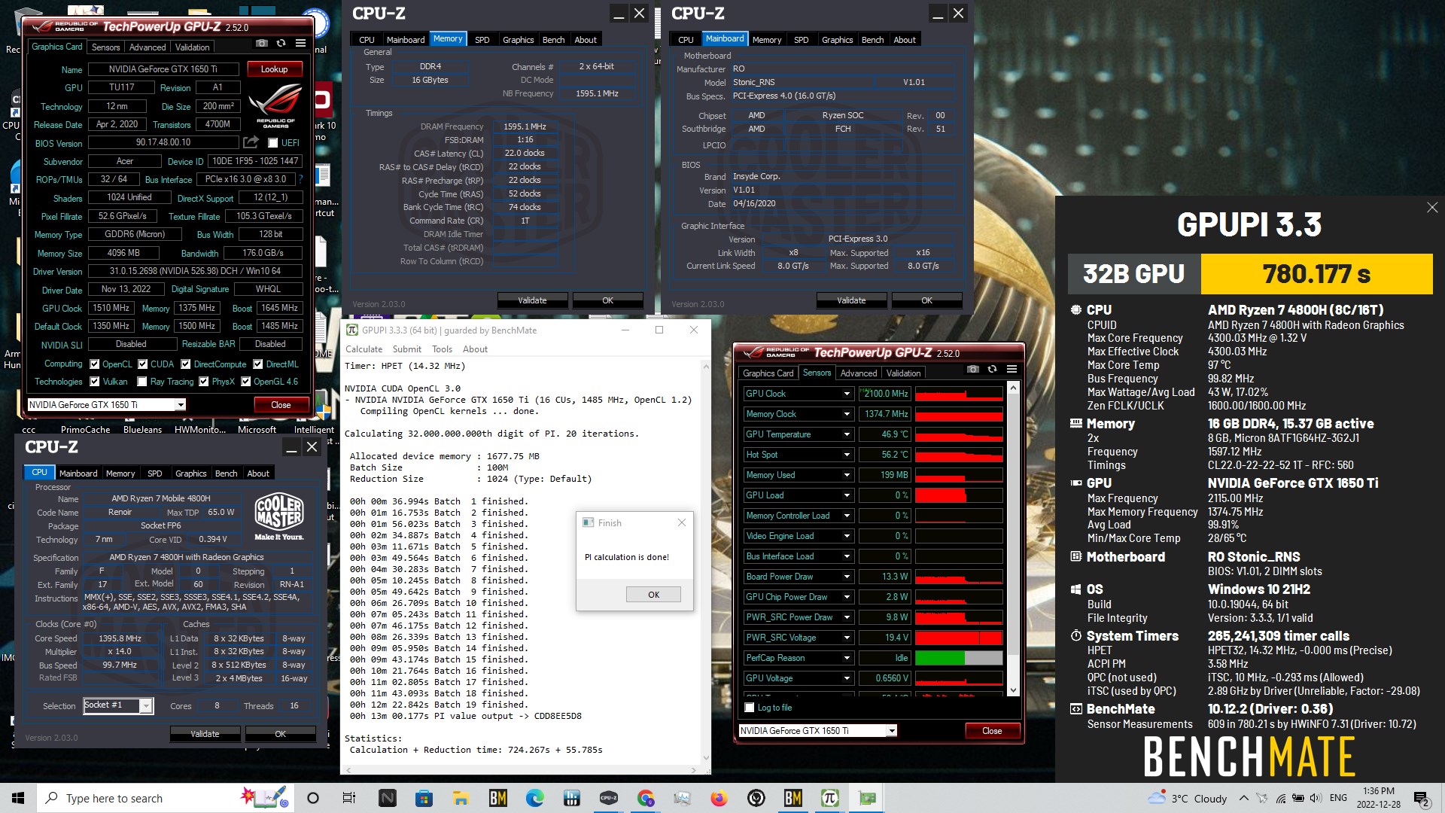
Task: Close the GPUPI 3.3 BenchMate result panel
Action: click(x=1431, y=208)
